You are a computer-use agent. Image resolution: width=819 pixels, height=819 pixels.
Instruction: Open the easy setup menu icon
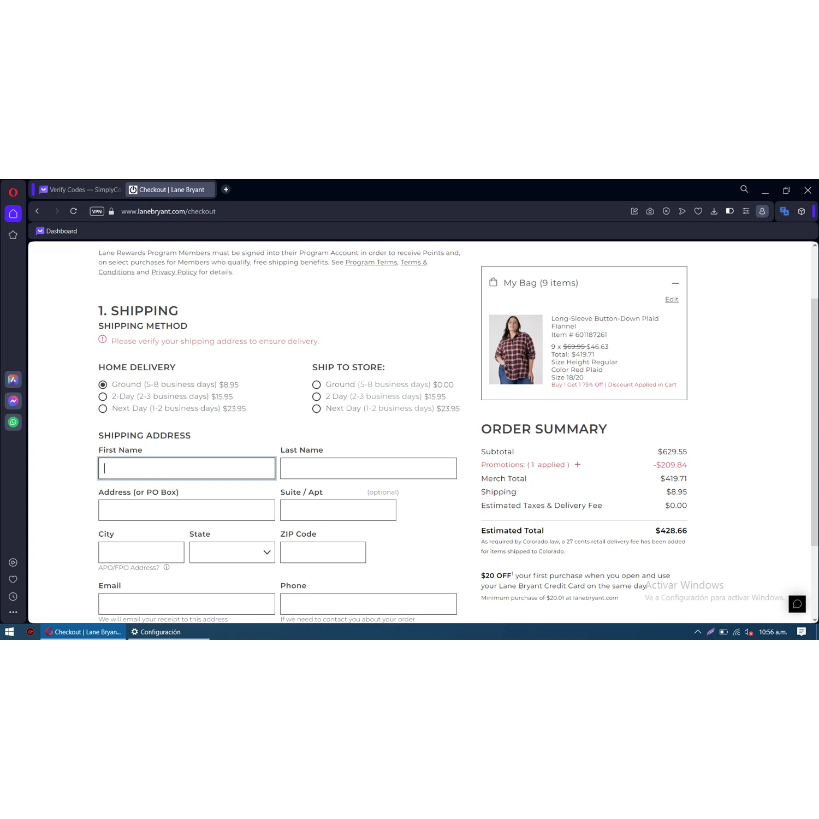click(746, 211)
